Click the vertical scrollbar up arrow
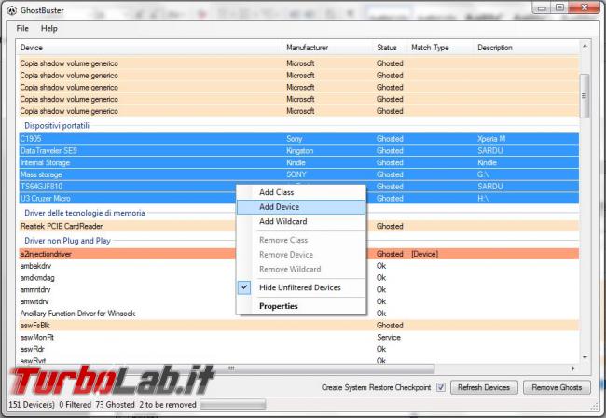Image resolution: width=606 pixels, height=418 pixels. (x=585, y=46)
